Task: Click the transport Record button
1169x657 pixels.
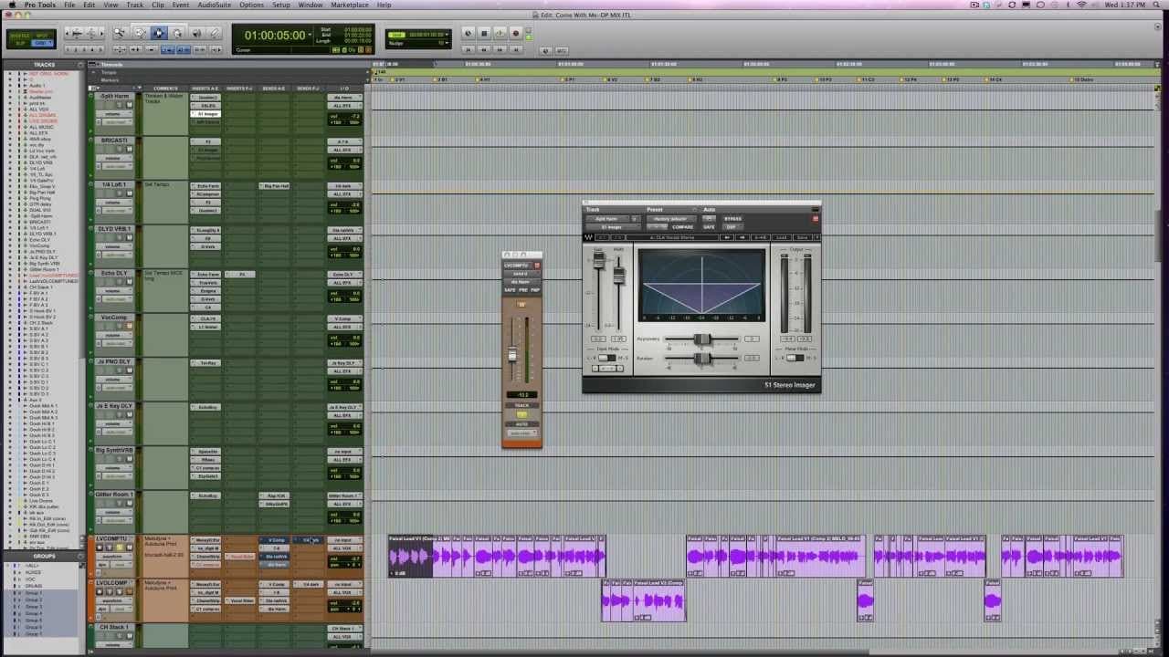Action: coord(516,33)
